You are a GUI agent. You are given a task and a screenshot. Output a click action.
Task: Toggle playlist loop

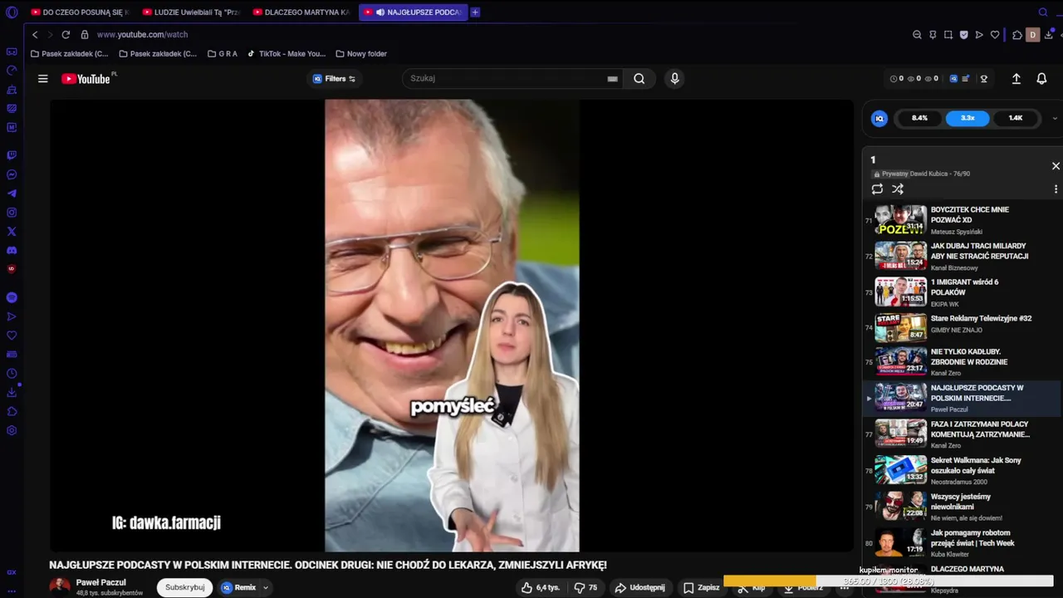click(877, 189)
